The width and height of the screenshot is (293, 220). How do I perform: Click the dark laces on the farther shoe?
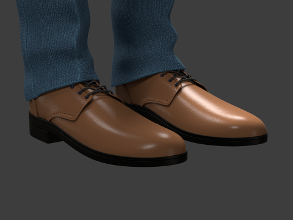(x=179, y=78)
